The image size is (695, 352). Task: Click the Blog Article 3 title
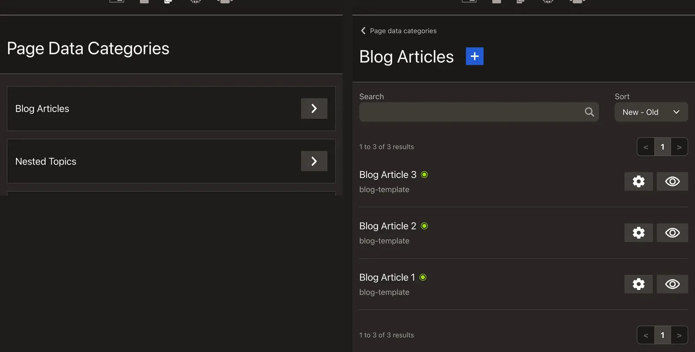pos(388,174)
